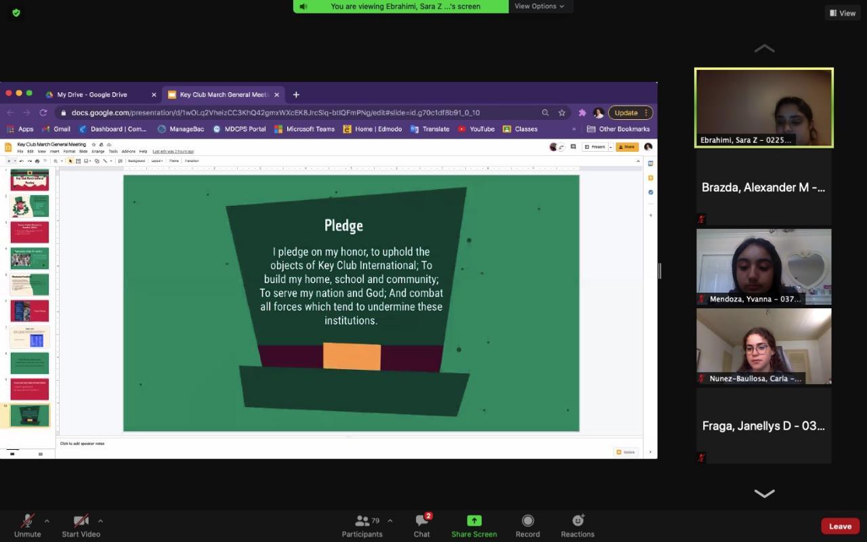The width and height of the screenshot is (867, 542).
Task: Click the green encryption shield icon
Action: click(x=16, y=13)
